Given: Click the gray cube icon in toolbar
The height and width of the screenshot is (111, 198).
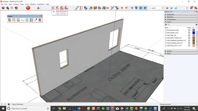Looking at the screenshot, I should [x=176, y=8].
